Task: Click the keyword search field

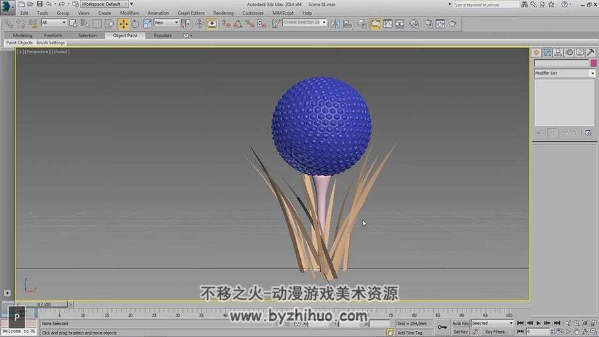Action: pyautogui.click(x=486, y=5)
